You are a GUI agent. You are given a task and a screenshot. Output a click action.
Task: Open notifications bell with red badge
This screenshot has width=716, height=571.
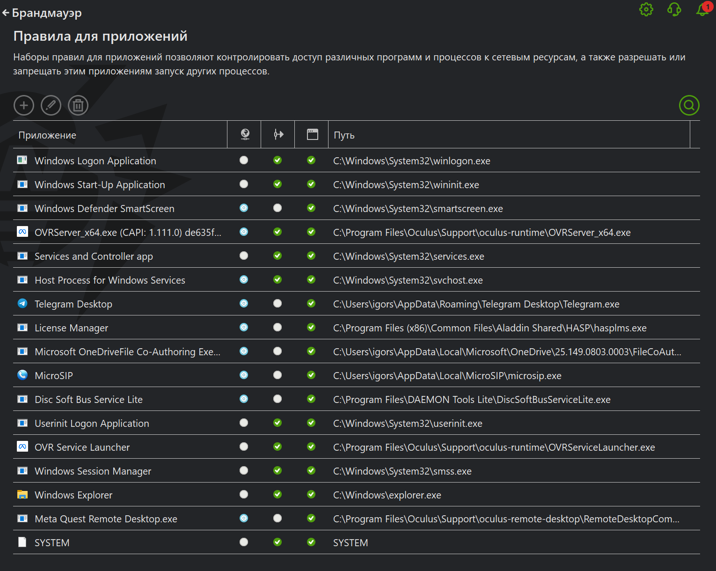click(x=703, y=9)
